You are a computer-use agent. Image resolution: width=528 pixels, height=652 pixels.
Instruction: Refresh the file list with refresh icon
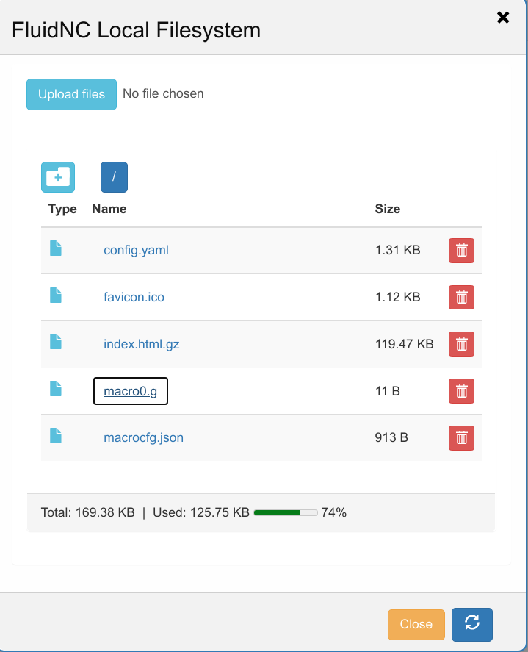(x=472, y=625)
